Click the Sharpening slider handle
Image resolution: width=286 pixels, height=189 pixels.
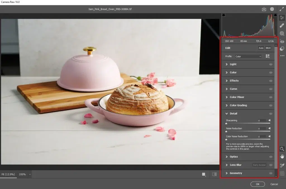[226, 123]
